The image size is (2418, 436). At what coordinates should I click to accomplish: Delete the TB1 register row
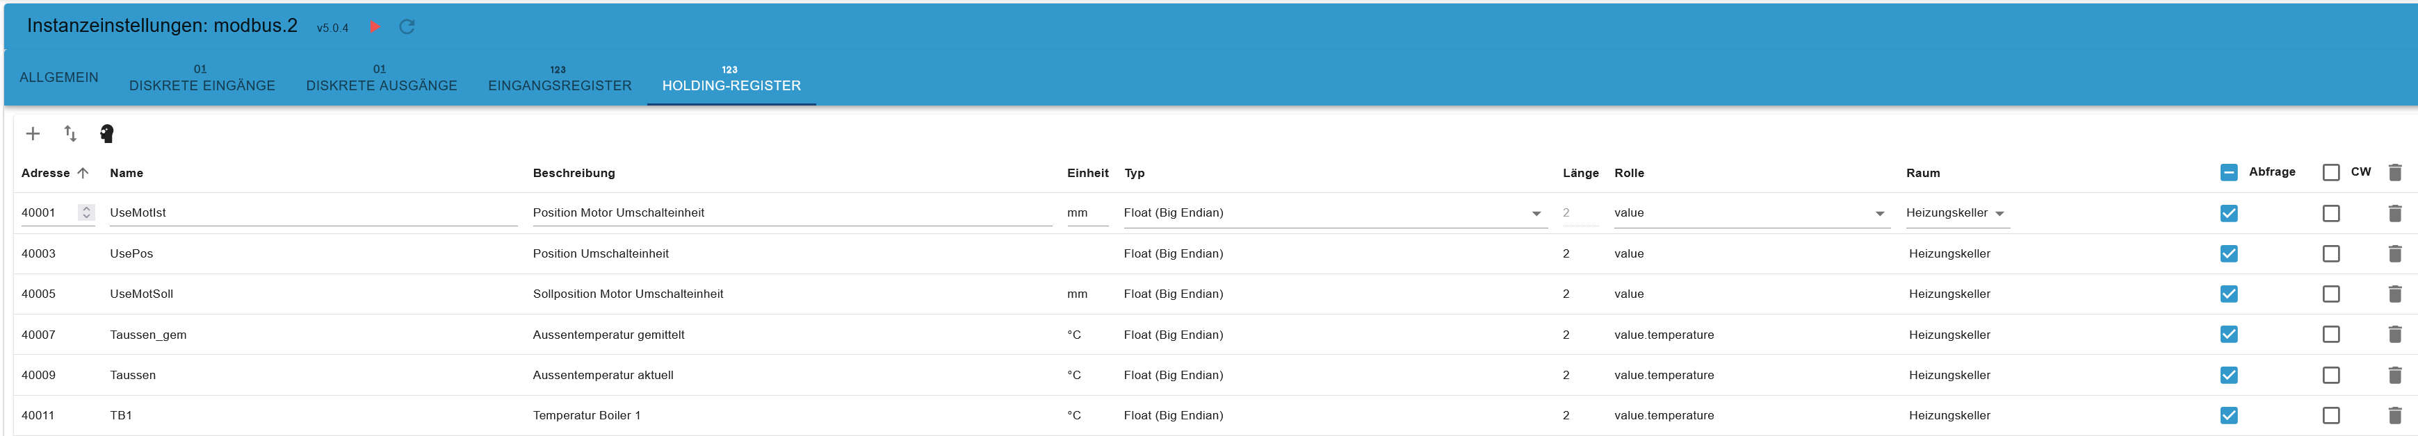point(2394,415)
